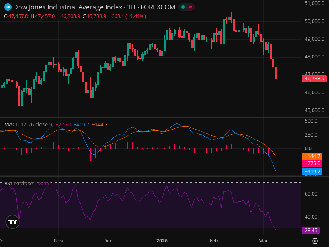Click the open value O47,457.0 in legend
329x247 pixels.
pos(16,16)
